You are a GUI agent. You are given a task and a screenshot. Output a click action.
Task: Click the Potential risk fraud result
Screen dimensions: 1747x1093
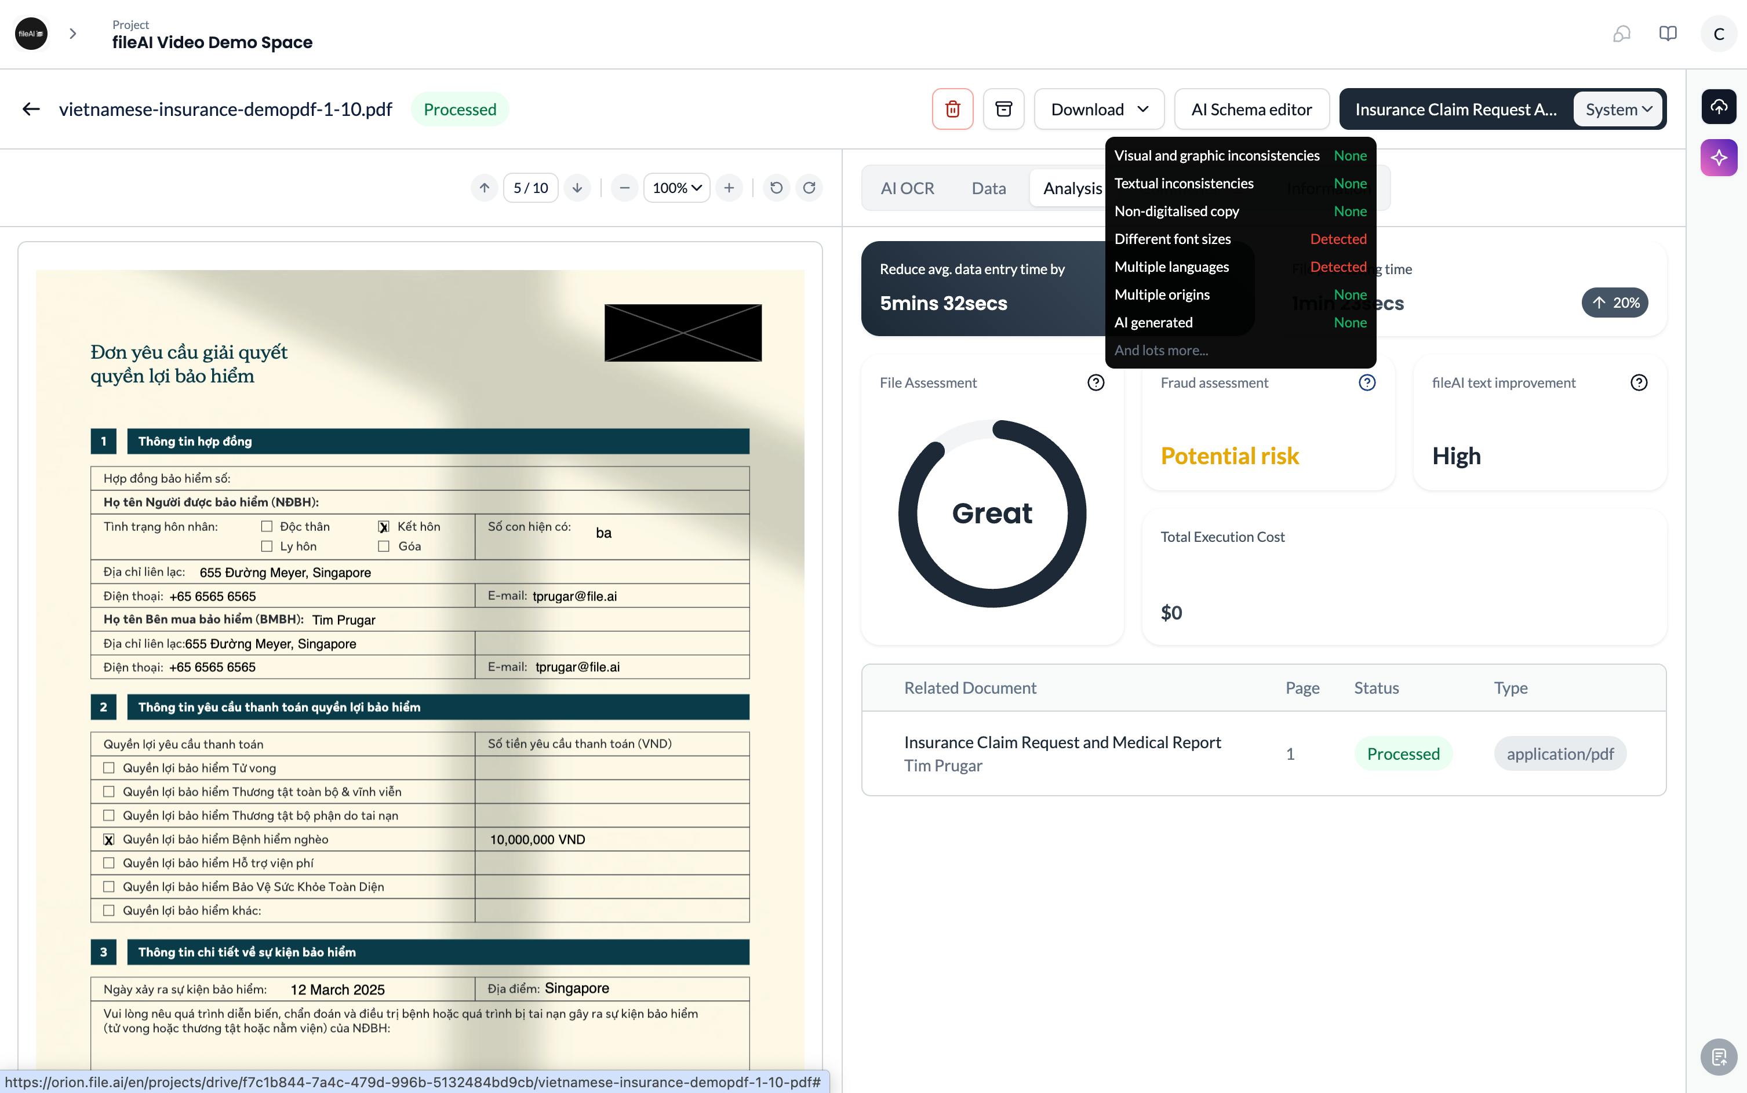[1229, 456]
